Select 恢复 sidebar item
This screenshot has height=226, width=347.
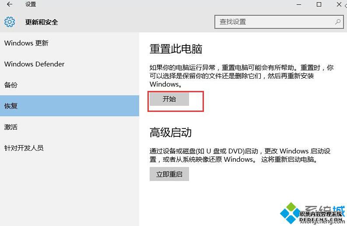click(70, 106)
